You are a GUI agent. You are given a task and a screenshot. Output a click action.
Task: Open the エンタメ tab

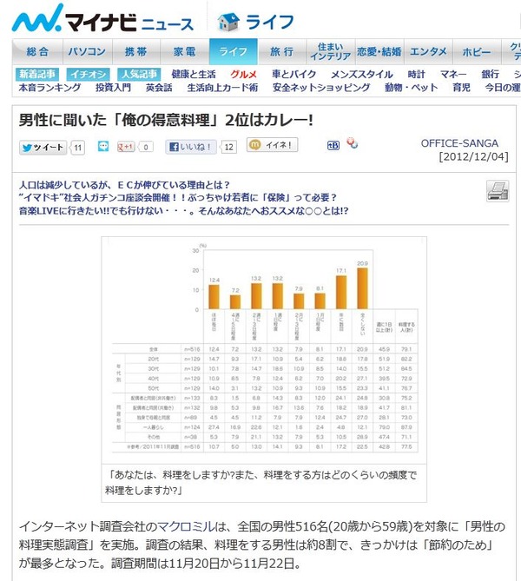tap(428, 51)
